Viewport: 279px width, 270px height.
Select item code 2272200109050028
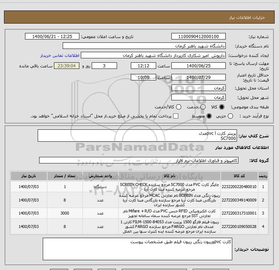point(239,227)
